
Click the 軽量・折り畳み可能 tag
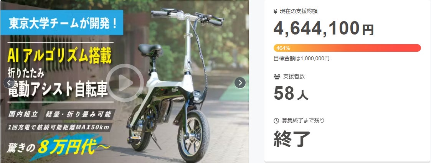(x=79, y=115)
